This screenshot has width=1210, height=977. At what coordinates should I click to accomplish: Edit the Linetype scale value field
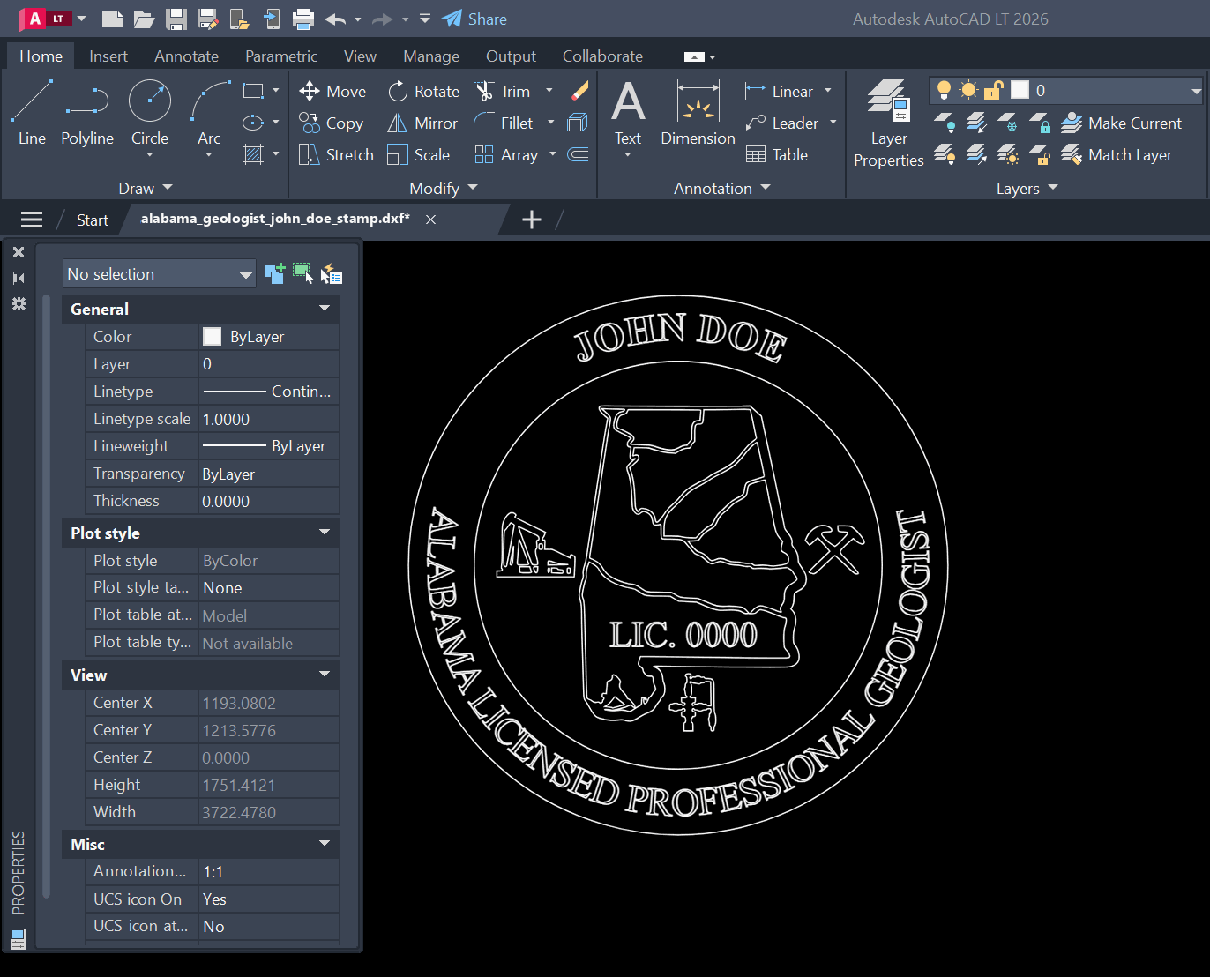pos(269,420)
